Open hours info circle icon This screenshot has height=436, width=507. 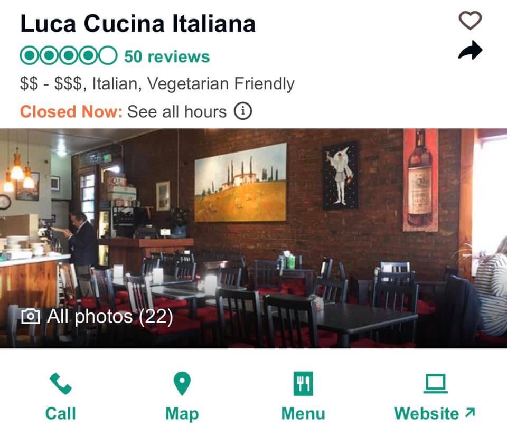point(243,111)
